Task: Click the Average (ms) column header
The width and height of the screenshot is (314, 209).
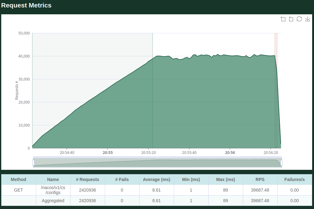Action: click(156, 179)
